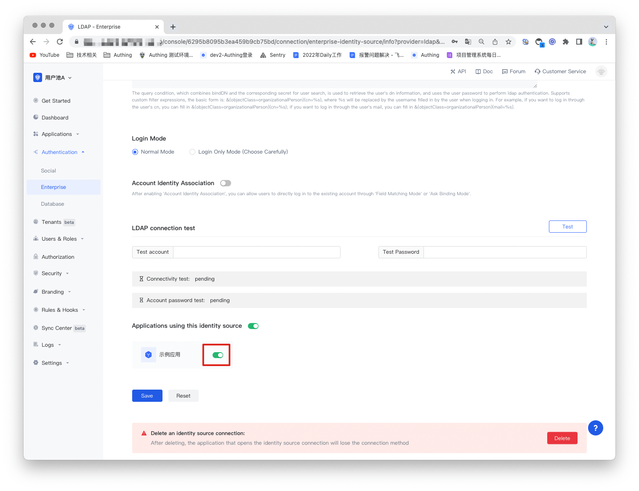639x491 pixels.
Task: Click the blue Save button
Action: click(x=147, y=396)
